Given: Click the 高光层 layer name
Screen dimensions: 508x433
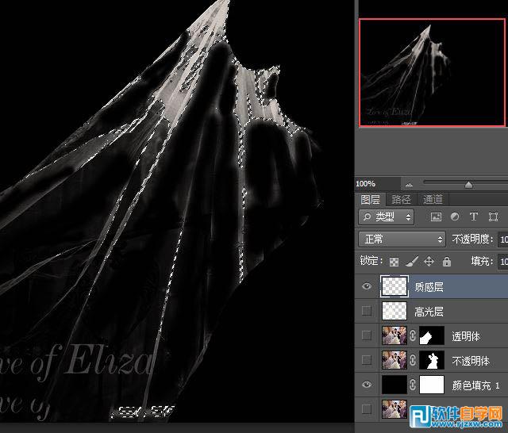Looking at the screenshot, I should [429, 312].
